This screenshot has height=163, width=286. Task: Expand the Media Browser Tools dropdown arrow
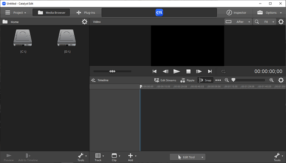pos(86,156)
